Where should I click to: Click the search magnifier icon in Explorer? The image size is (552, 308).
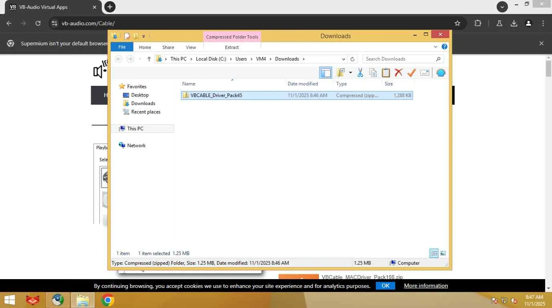pyautogui.click(x=438, y=59)
